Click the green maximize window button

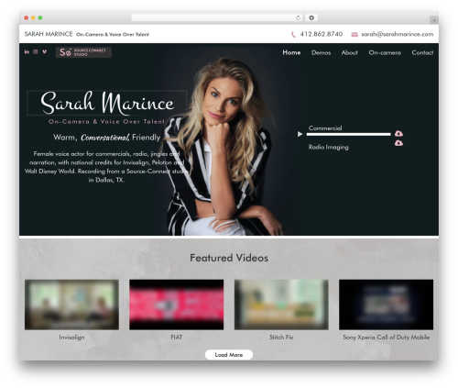40,17
